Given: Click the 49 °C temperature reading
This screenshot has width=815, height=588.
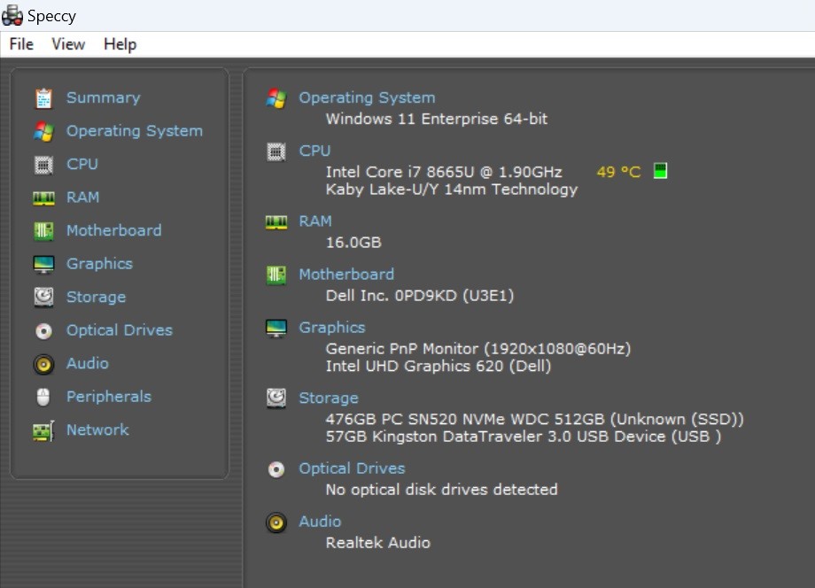Looking at the screenshot, I should 618,172.
